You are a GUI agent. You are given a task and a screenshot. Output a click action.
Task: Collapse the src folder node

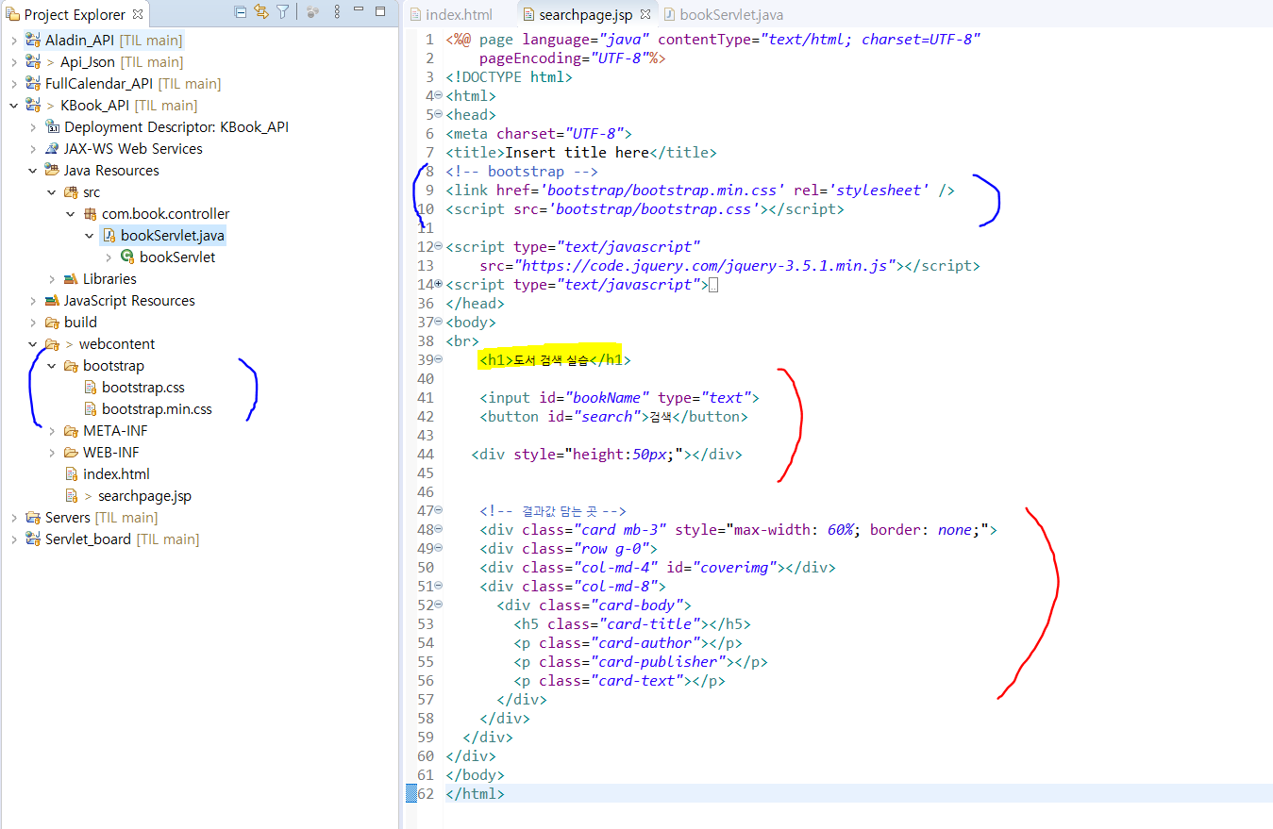(52, 192)
